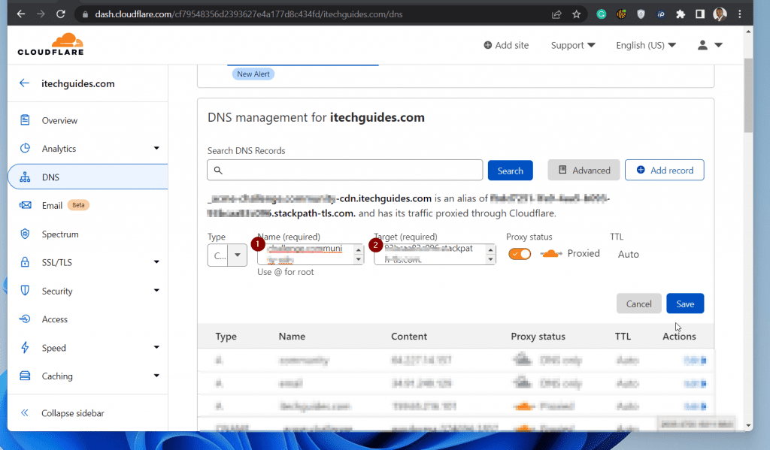Click the Add site link
The width and height of the screenshot is (770, 450).
point(506,45)
